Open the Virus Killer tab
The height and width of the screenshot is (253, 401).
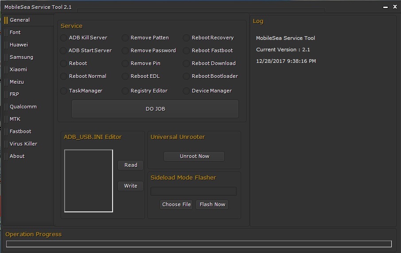[x=28, y=144]
